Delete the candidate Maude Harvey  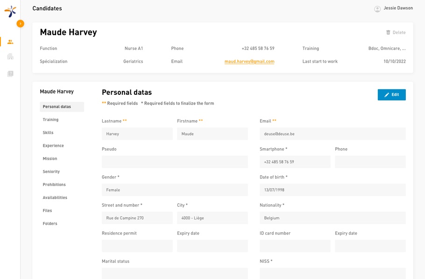point(396,33)
